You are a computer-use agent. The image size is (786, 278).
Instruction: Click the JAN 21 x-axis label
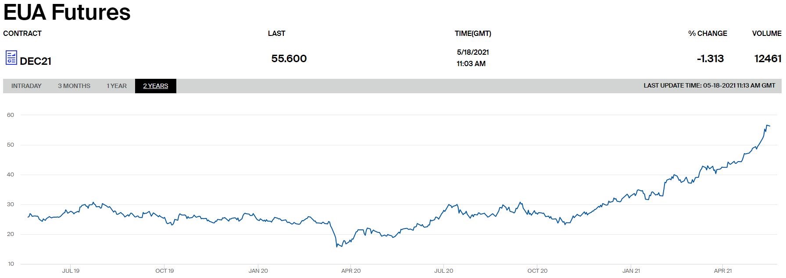631,271
